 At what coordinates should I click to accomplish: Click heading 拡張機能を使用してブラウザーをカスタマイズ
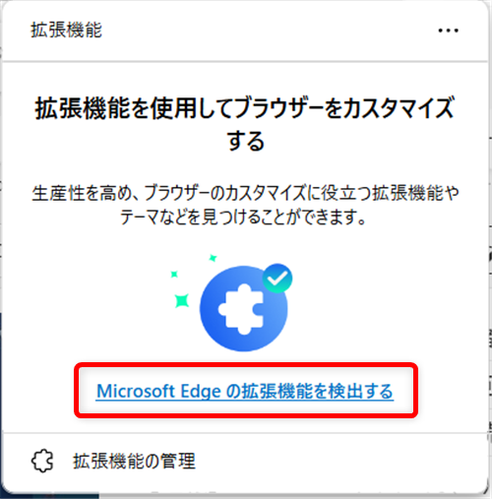245,107
